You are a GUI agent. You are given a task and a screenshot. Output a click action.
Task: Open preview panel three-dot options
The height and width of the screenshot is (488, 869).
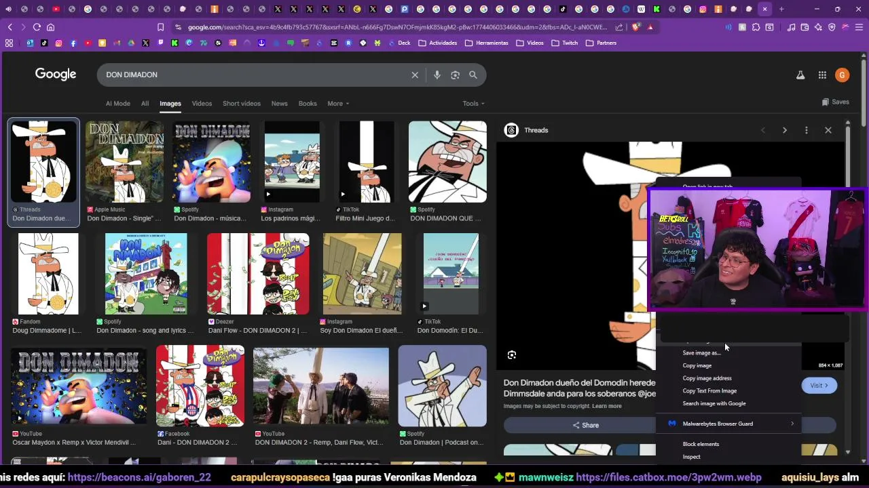807,130
